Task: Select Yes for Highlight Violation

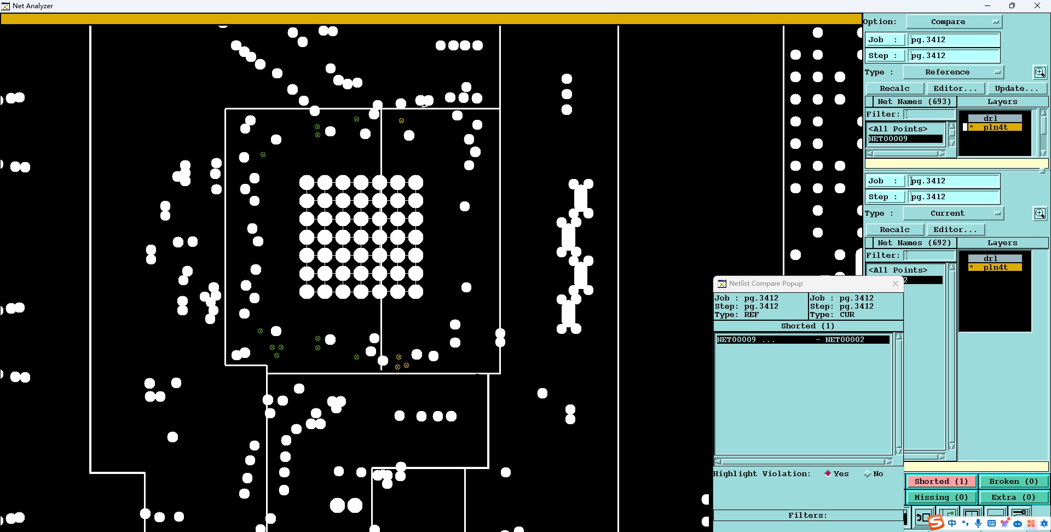Action: point(828,474)
